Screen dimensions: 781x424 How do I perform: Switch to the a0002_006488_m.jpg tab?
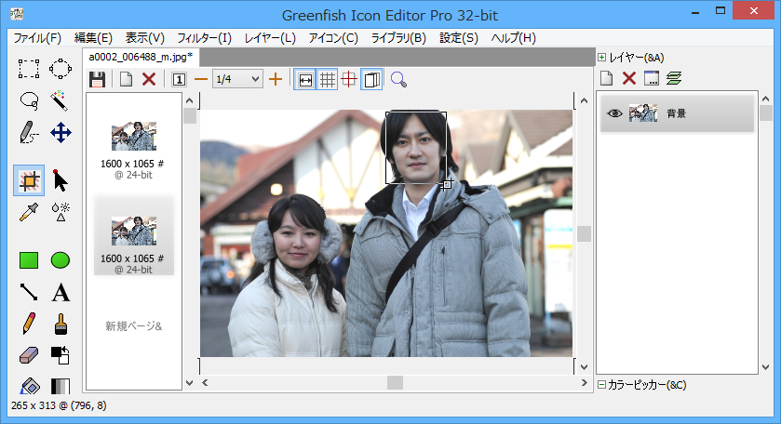click(141, 57)
